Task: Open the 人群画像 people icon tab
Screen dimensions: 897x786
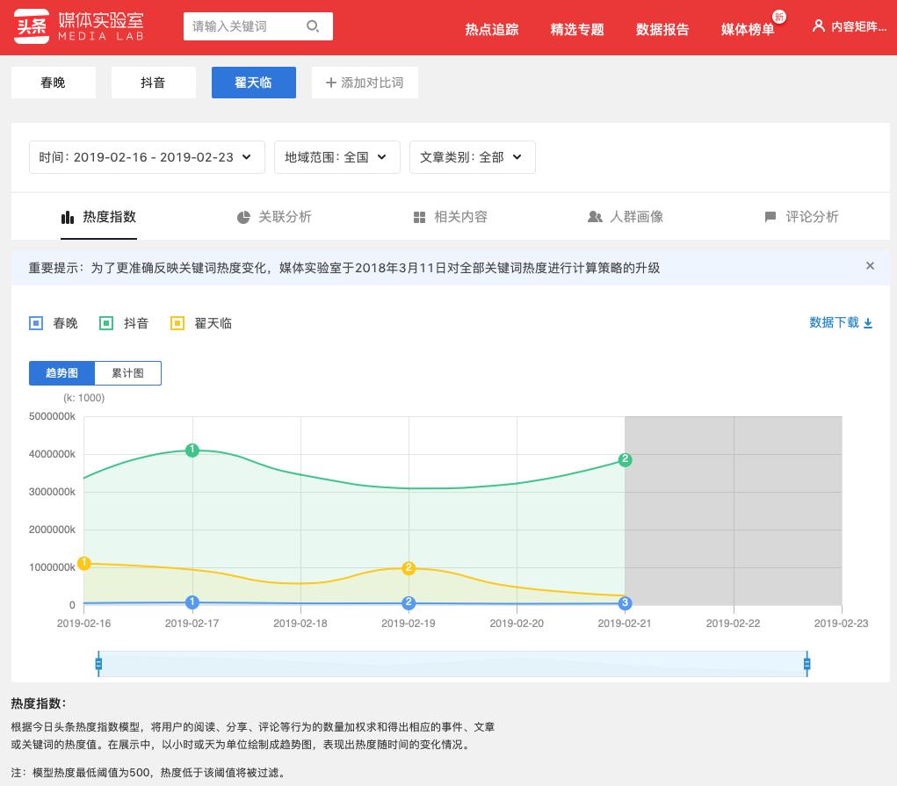Action: coord(596,217)
